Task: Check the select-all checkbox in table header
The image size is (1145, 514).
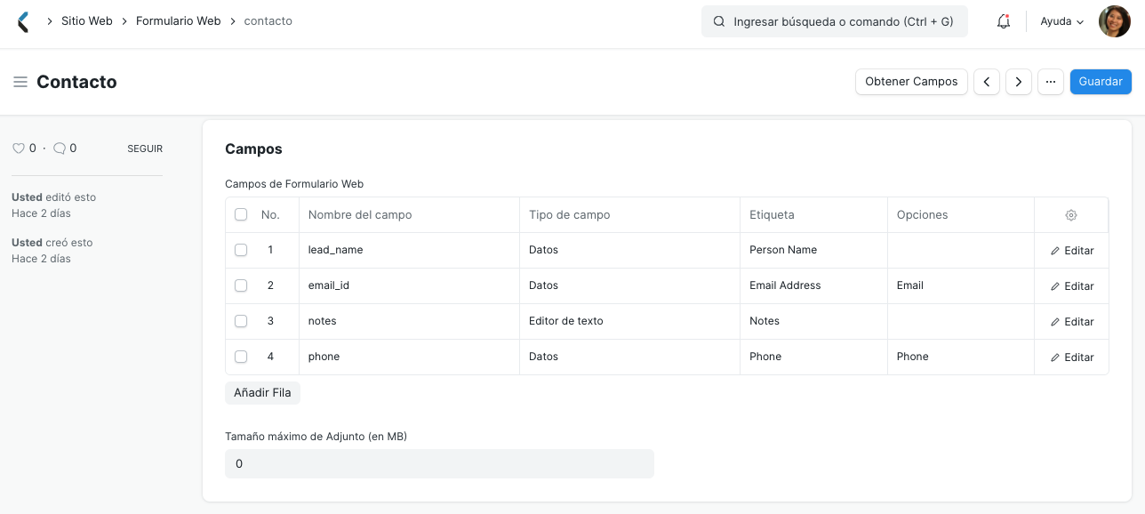Action: [241, 214]
